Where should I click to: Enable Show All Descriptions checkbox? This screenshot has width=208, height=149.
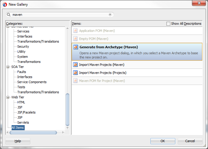pos(168,24)
